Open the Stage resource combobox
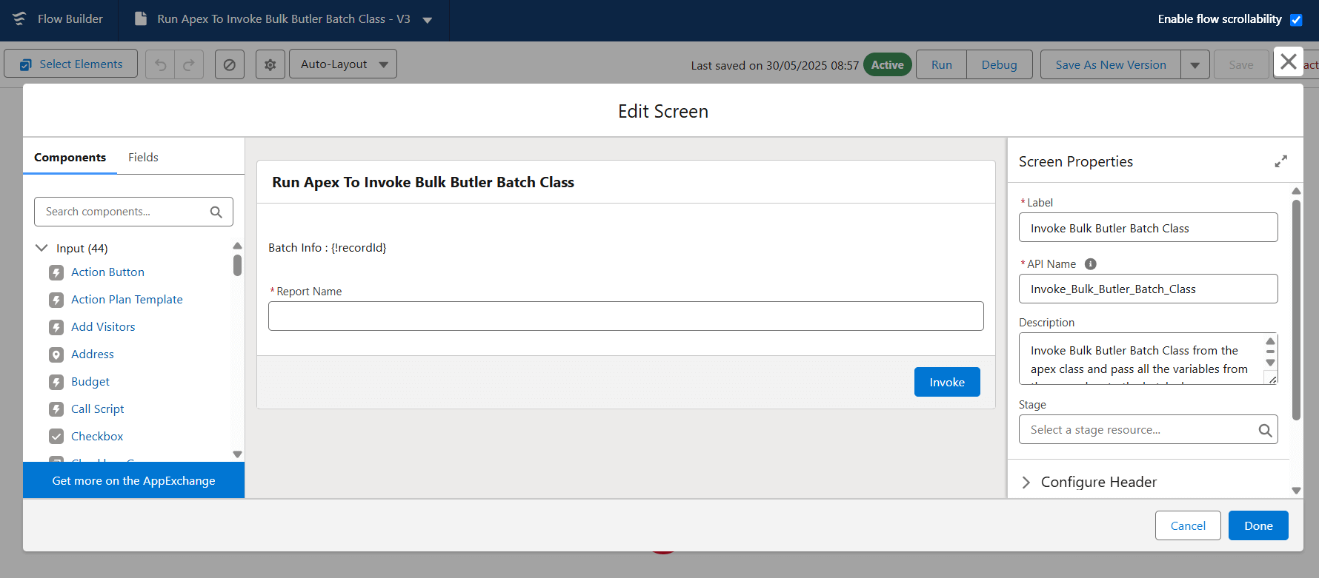Image resolution: width=1319 pixels, height=578 pixels. 1149,429
